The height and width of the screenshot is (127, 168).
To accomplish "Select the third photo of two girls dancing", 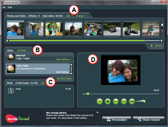I will tap(54, 29).
